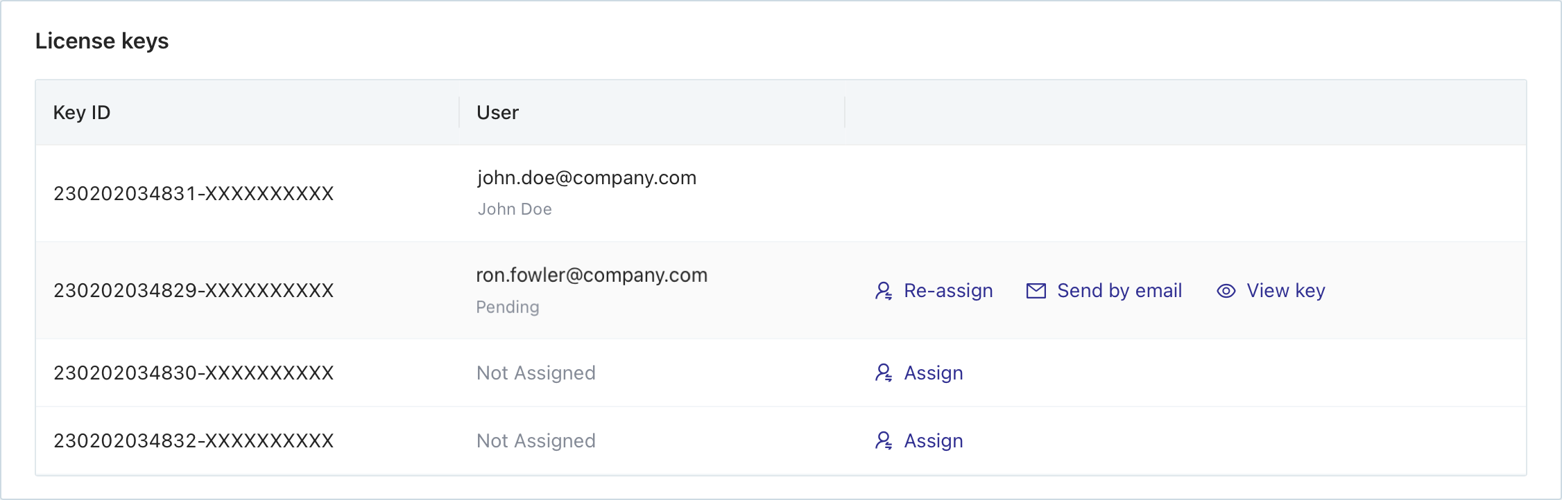Click the Assign person icon for key 230202034832
The height and width of the screenshot is (500, 1562).
tap(884, 441)
